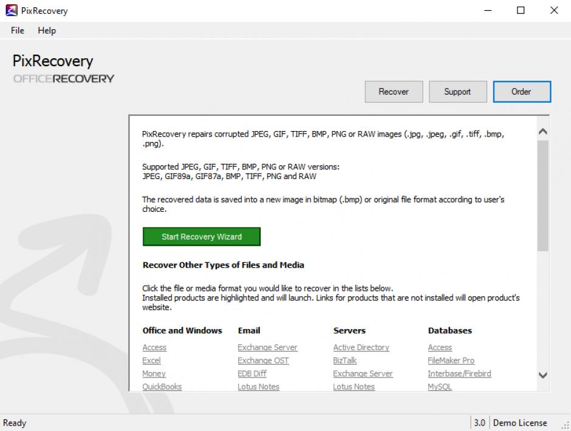571x431 pixels.
Task: Open the Lotus Notes link under Servers
Action: pos(354,387)
